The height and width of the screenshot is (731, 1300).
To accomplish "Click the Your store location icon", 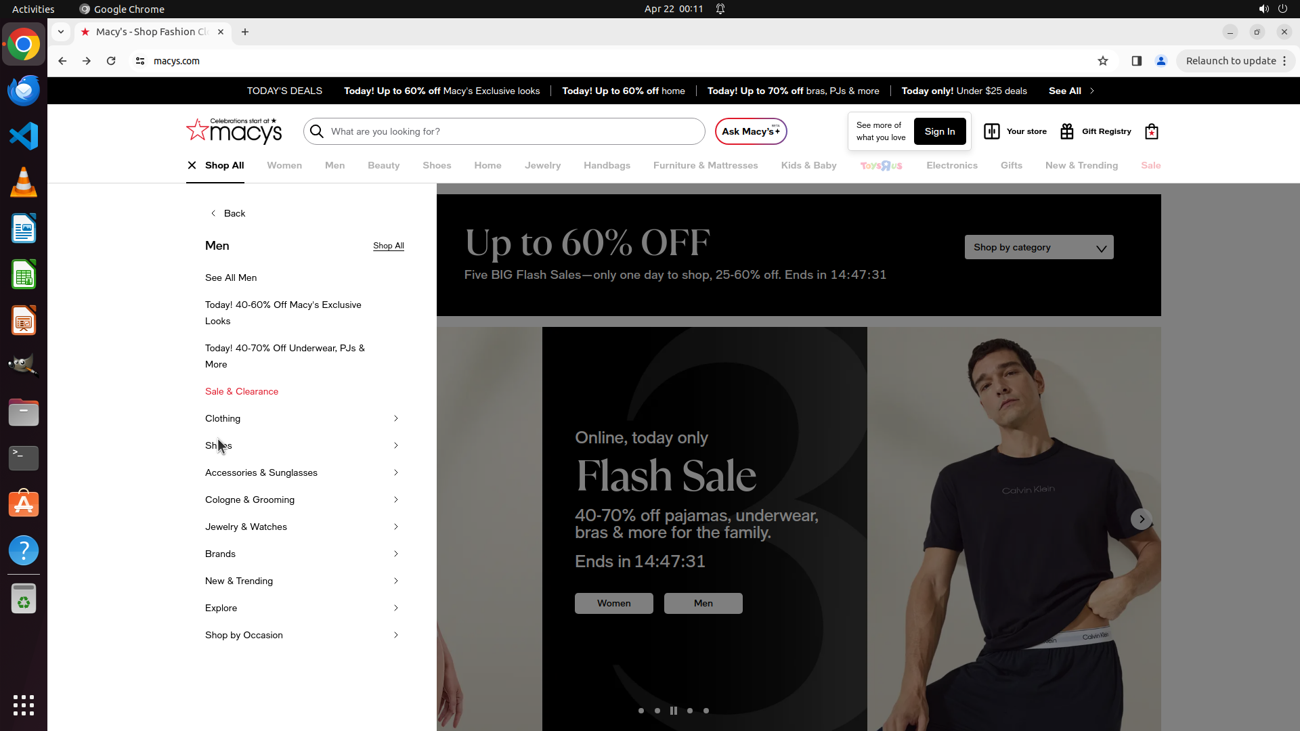I will point(991,131).
